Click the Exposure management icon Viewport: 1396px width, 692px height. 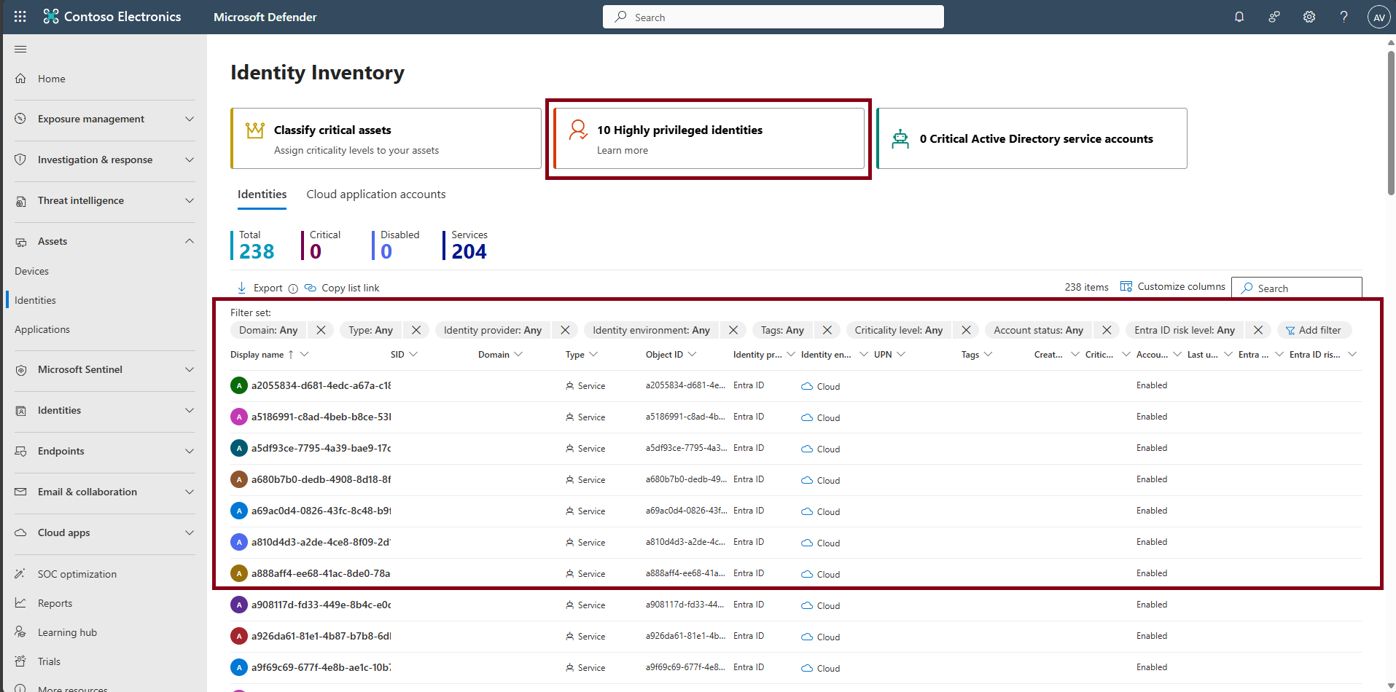tap(20, 119)
